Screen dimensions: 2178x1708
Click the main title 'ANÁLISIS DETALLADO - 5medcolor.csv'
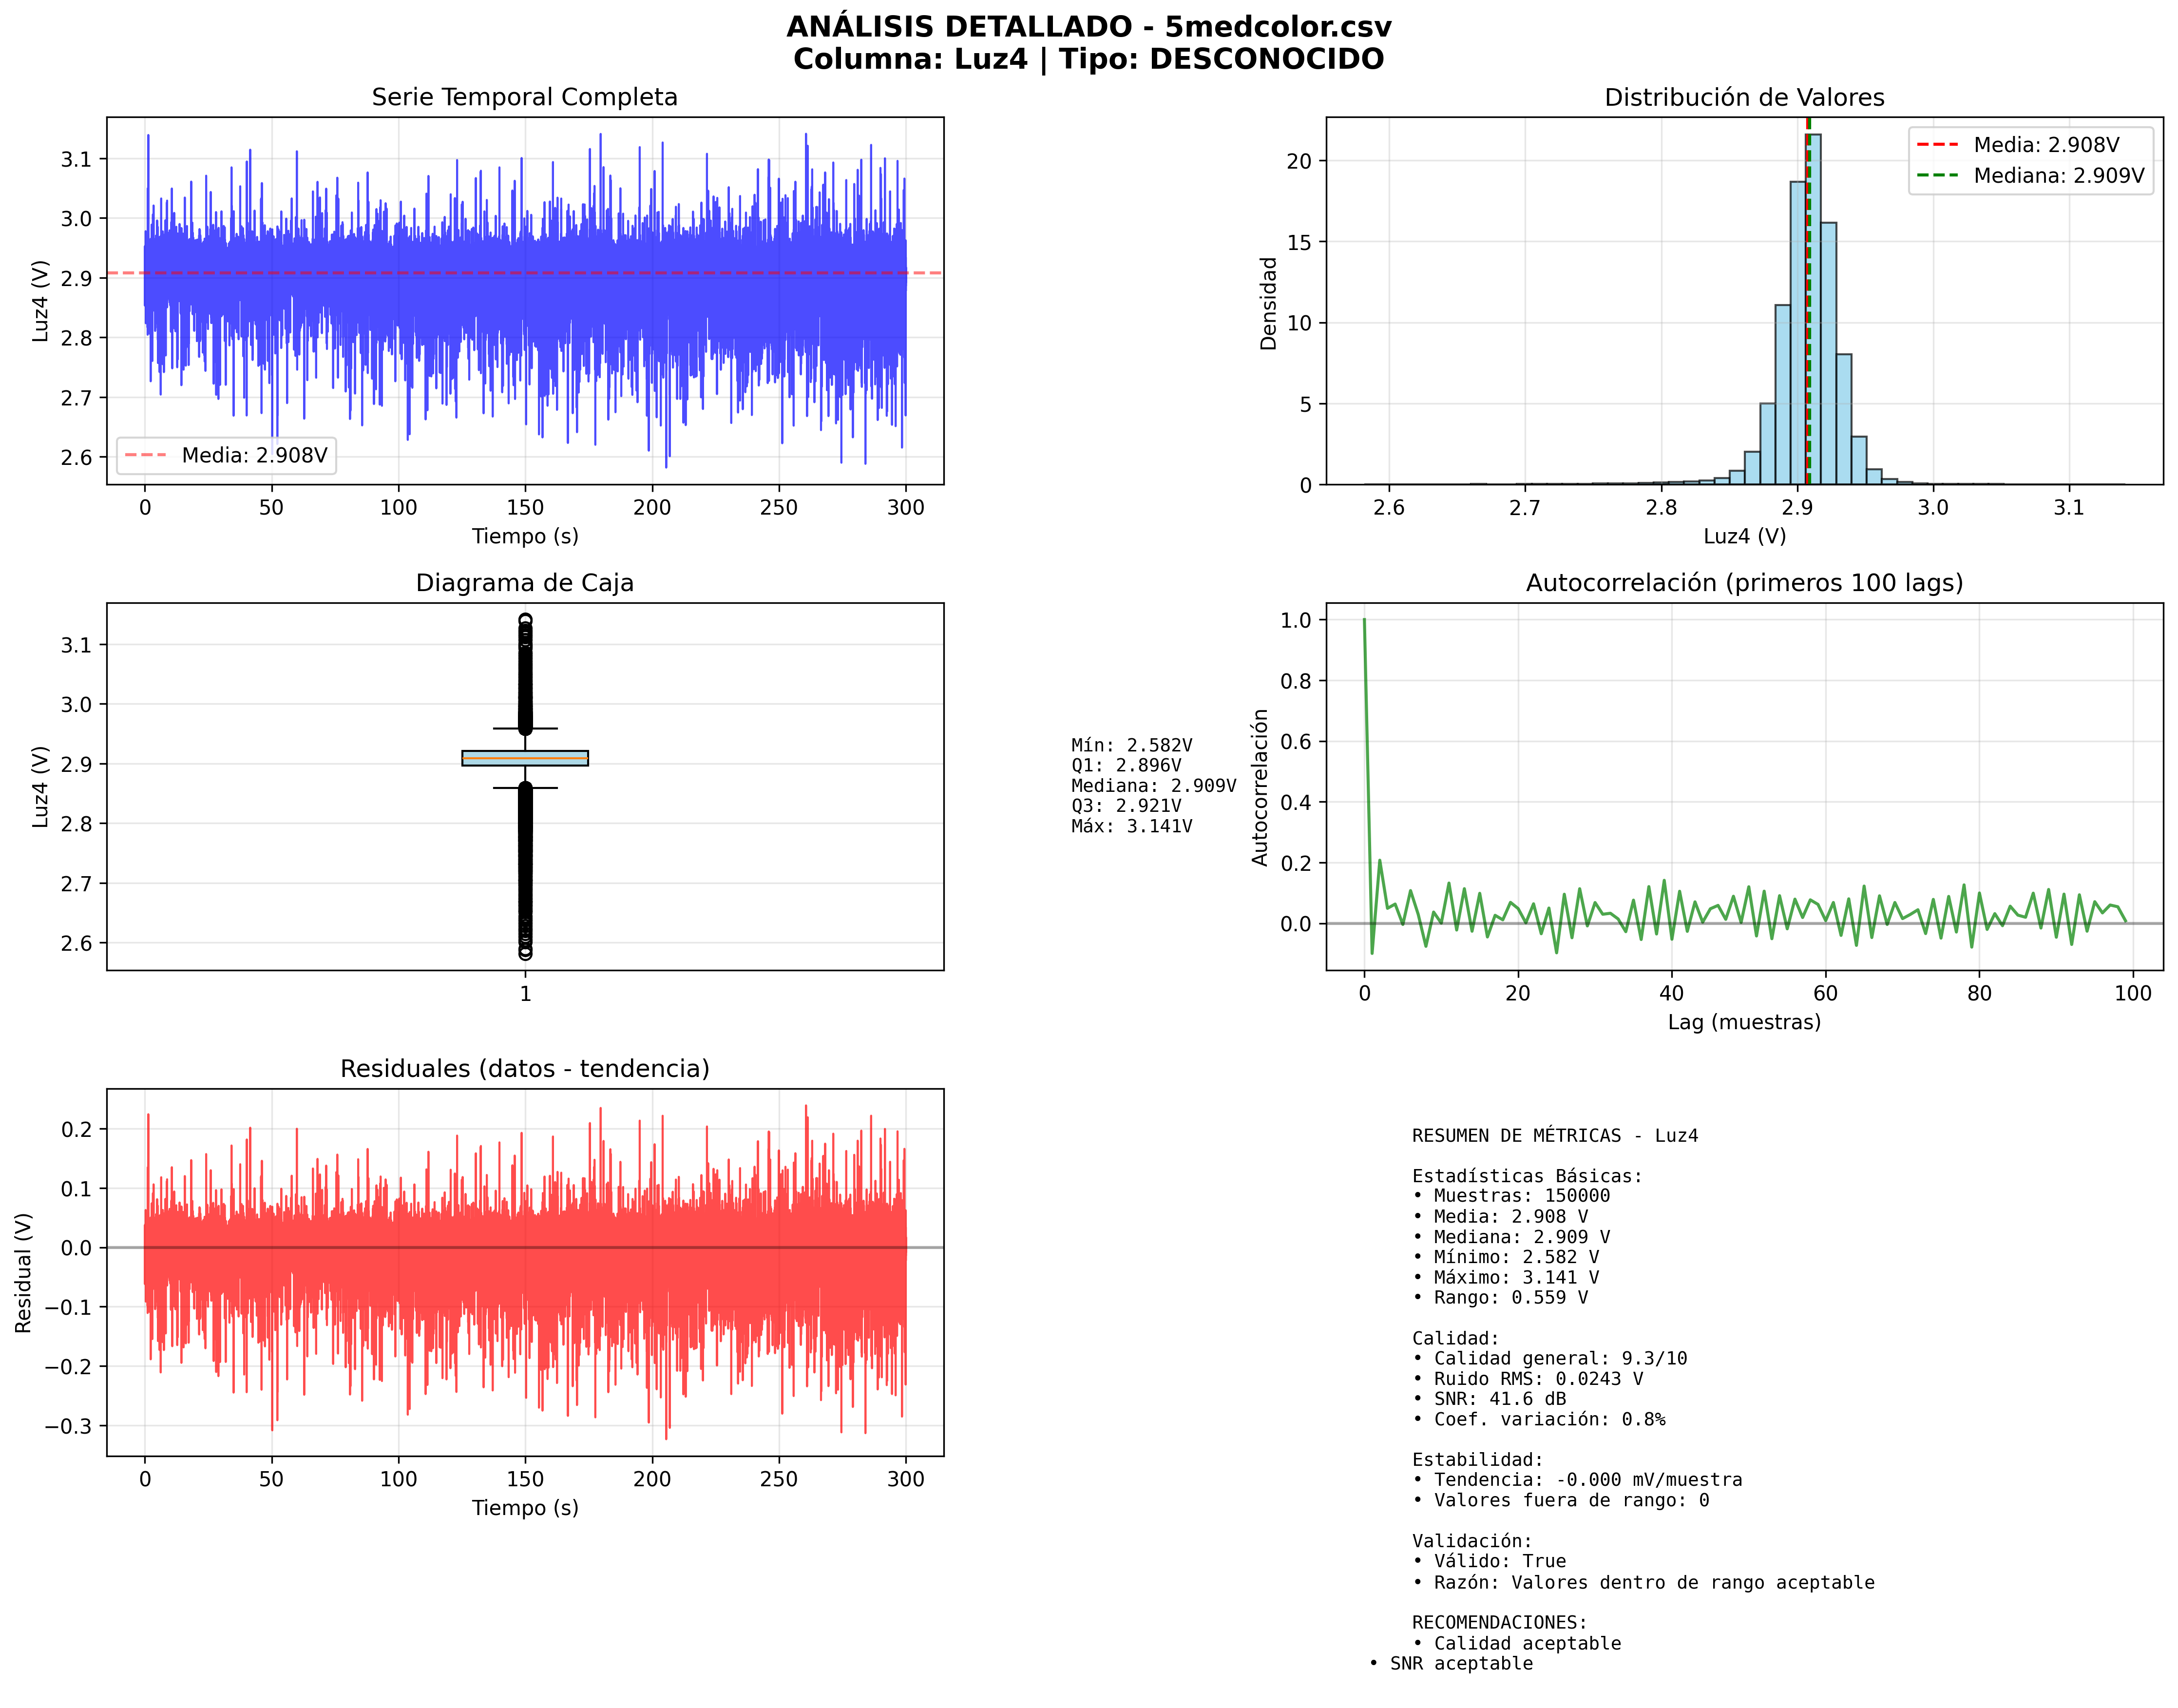(1088, 27)
